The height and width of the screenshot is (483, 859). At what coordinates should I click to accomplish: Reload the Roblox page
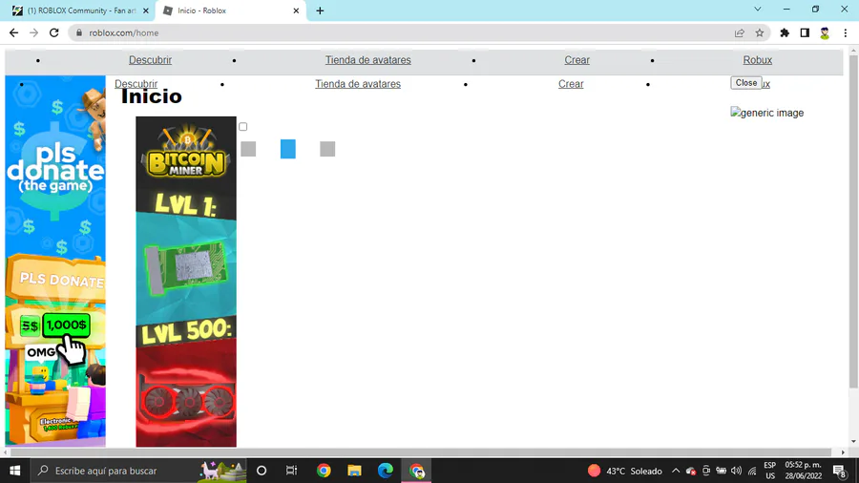(53, 32)
